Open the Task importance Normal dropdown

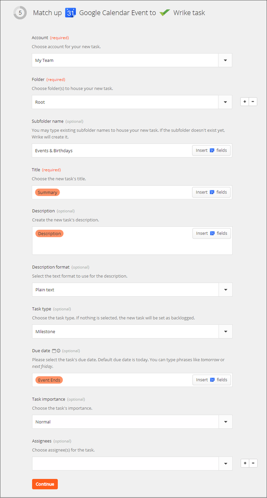[225, 421]
